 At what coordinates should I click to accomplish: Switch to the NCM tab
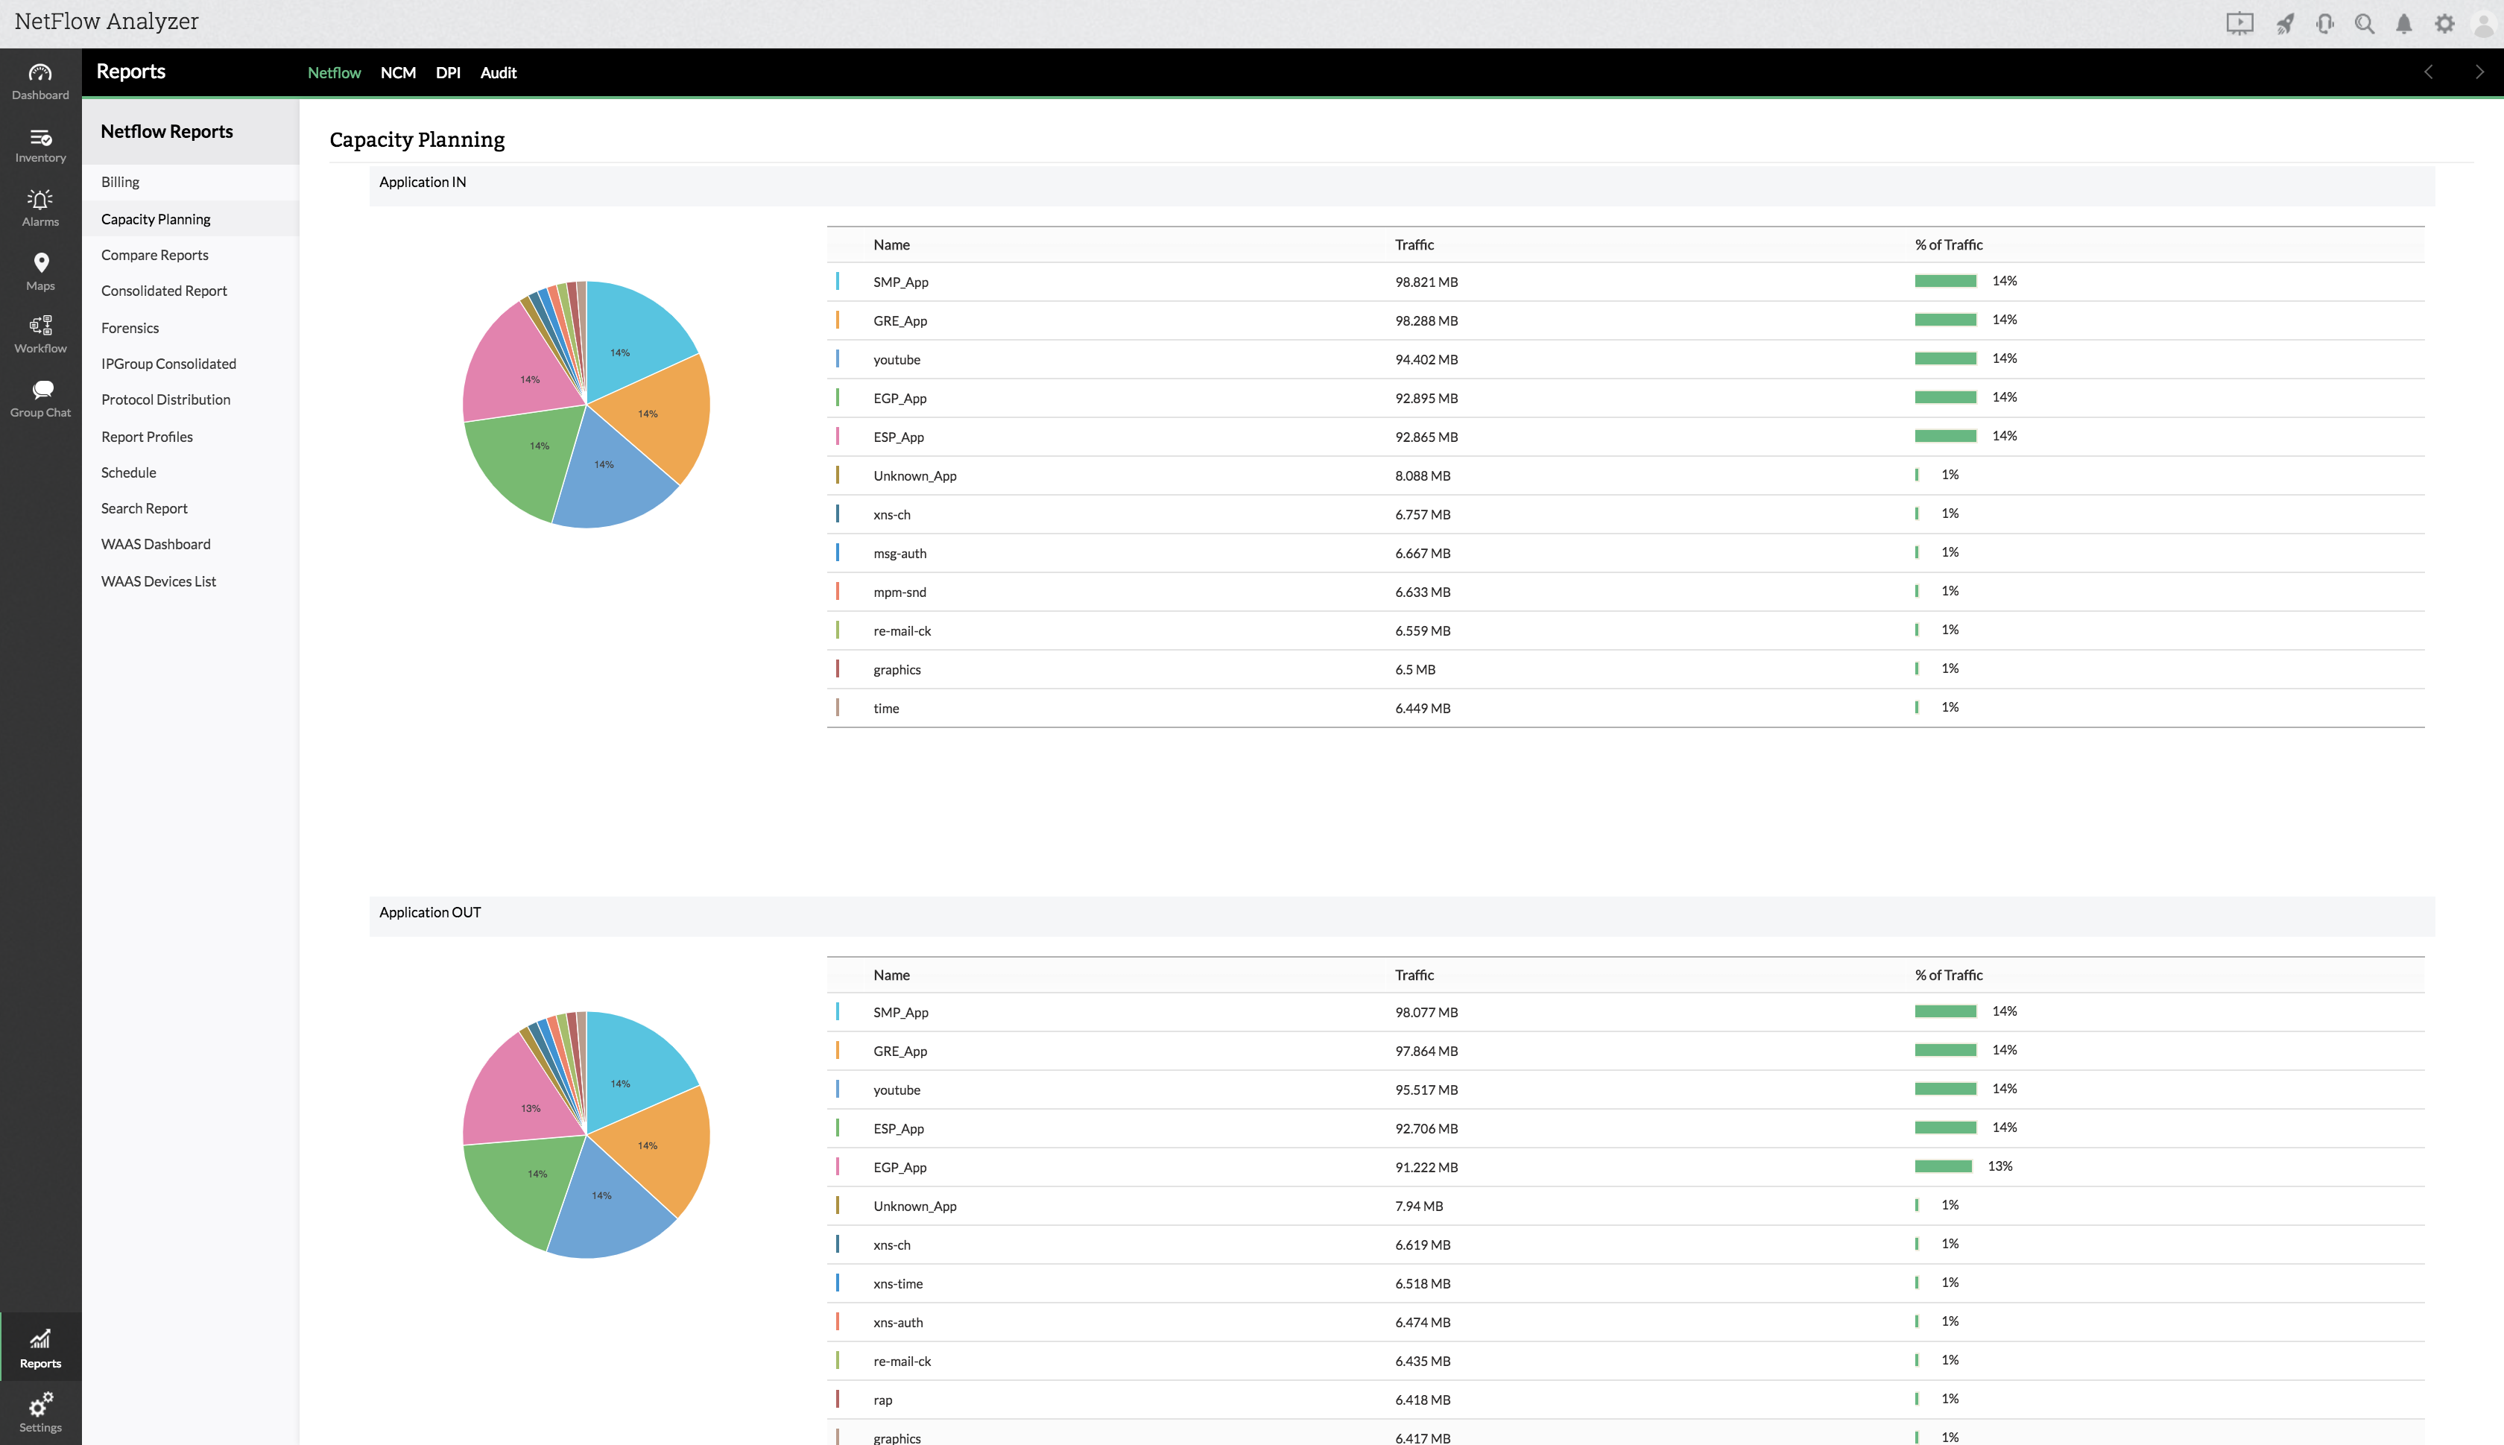point(398,72)
